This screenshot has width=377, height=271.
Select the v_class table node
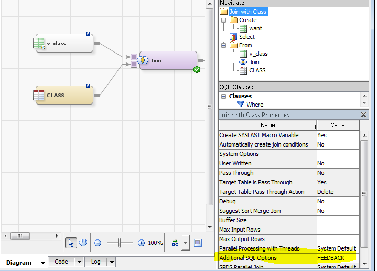pos(64,44)
